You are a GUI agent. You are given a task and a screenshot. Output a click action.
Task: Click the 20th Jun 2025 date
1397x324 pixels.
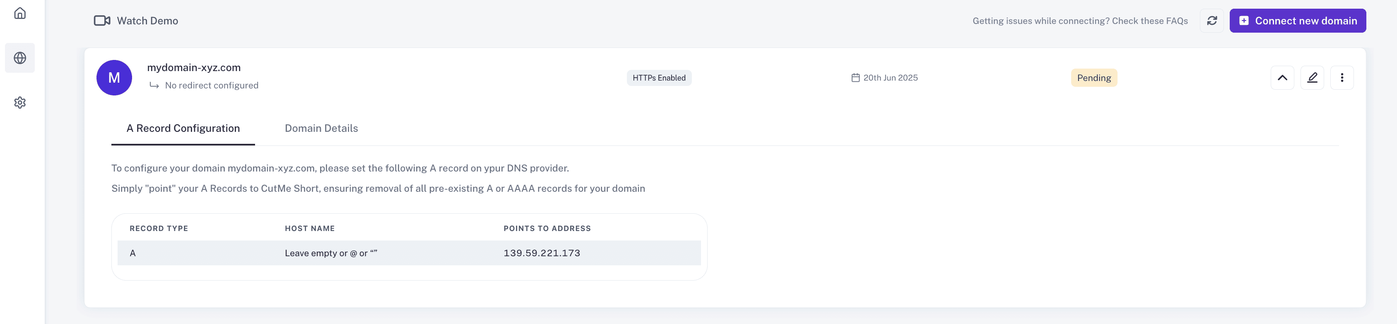[890, 78]
